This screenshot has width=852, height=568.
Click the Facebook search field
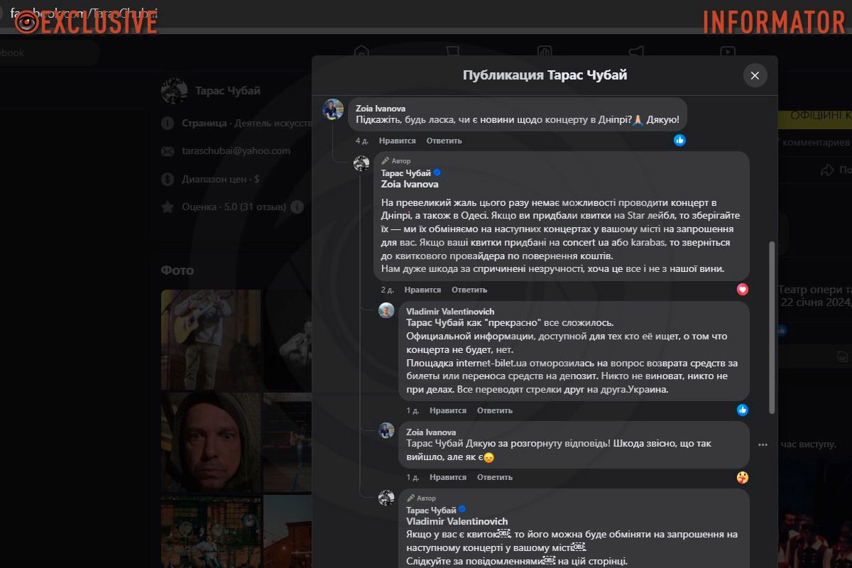[43, 53]
